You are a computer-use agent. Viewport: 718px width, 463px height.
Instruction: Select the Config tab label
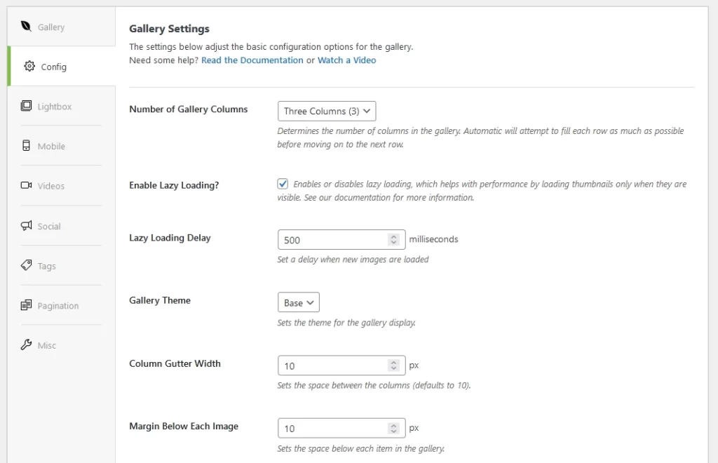[53, 67]
